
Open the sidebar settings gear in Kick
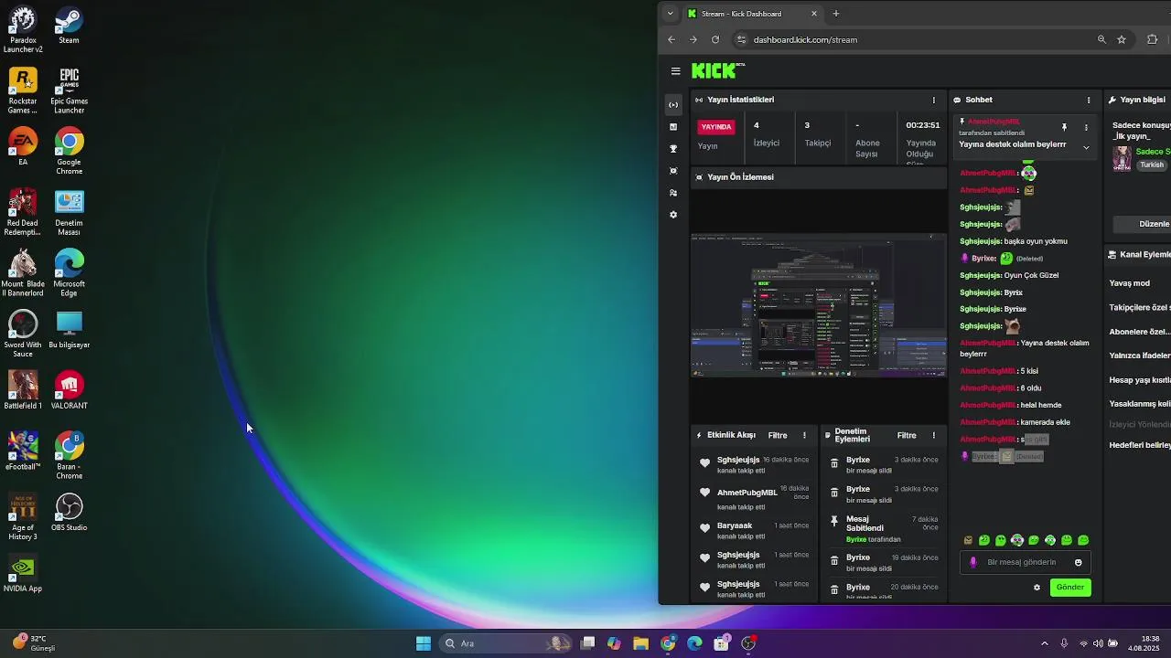click(673, 215)
